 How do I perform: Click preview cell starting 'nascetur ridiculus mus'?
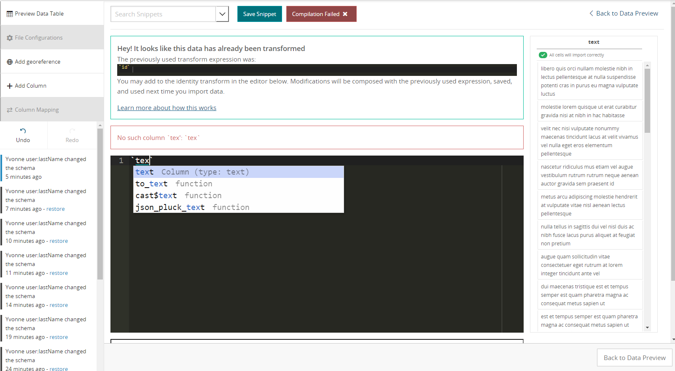coord(590,175)
